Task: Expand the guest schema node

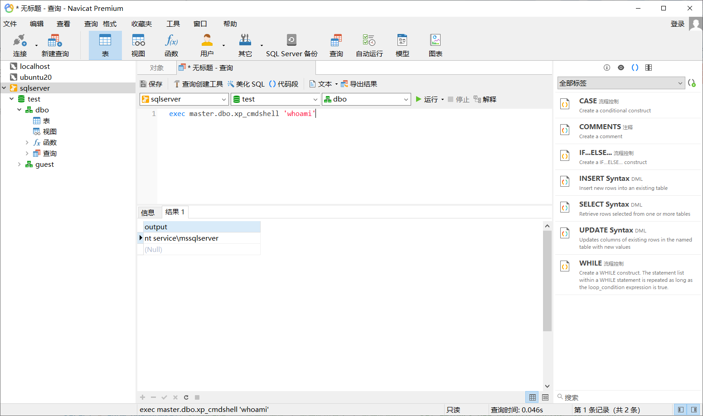Action: (x=19, y=164)
